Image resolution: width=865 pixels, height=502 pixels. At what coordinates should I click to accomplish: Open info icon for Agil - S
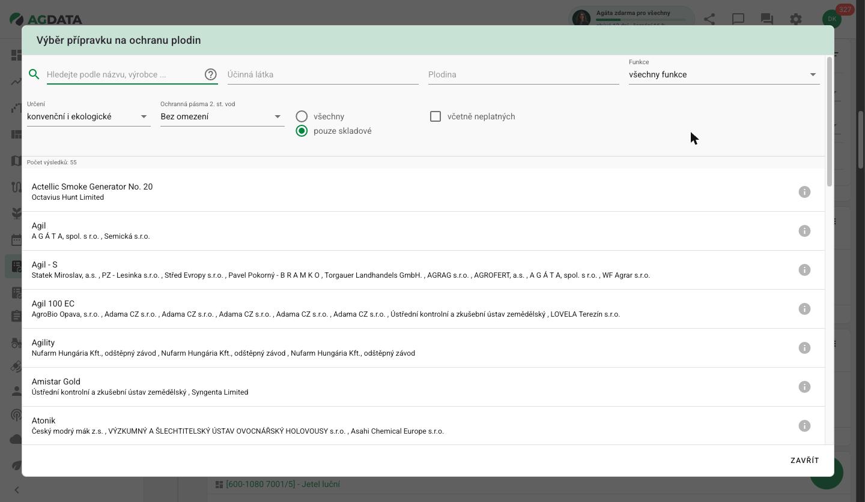[804, 270]
